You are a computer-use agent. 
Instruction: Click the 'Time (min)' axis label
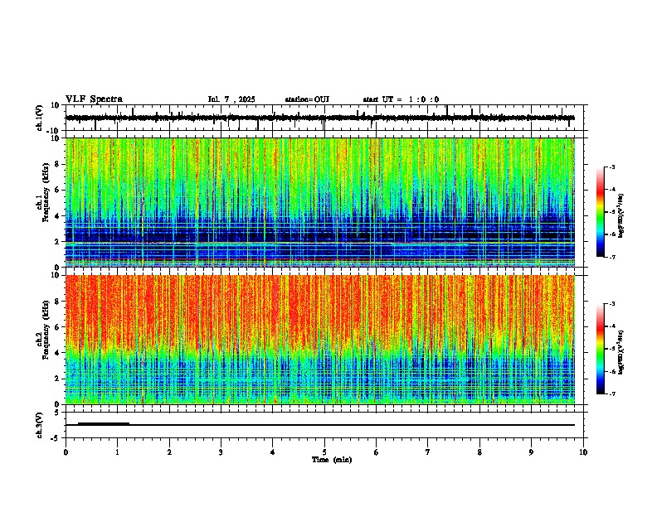(x=332, y=460)
